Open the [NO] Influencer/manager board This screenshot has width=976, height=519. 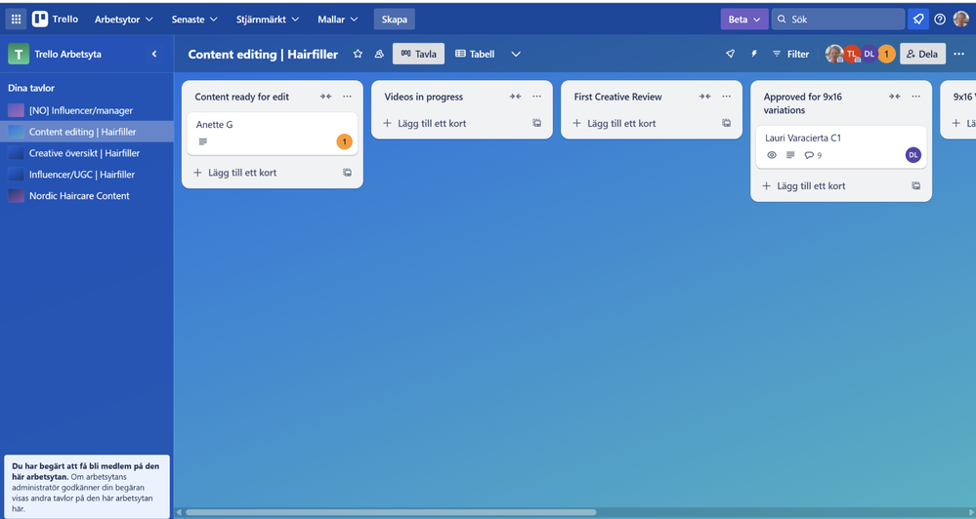(x=87, y=110)
